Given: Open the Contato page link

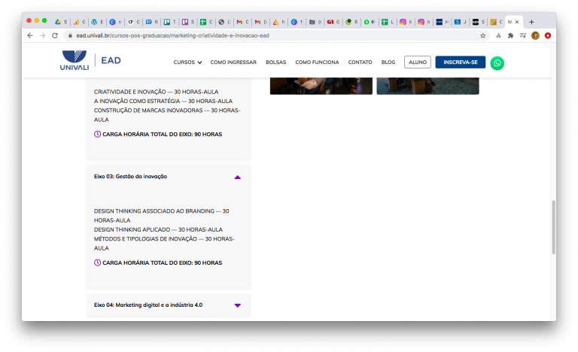Looking at the screenshot, I should [360, 62].
